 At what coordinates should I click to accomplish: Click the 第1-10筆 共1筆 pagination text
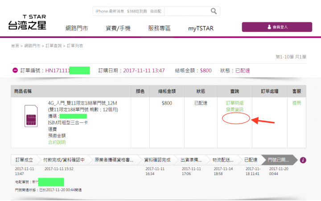291,57
